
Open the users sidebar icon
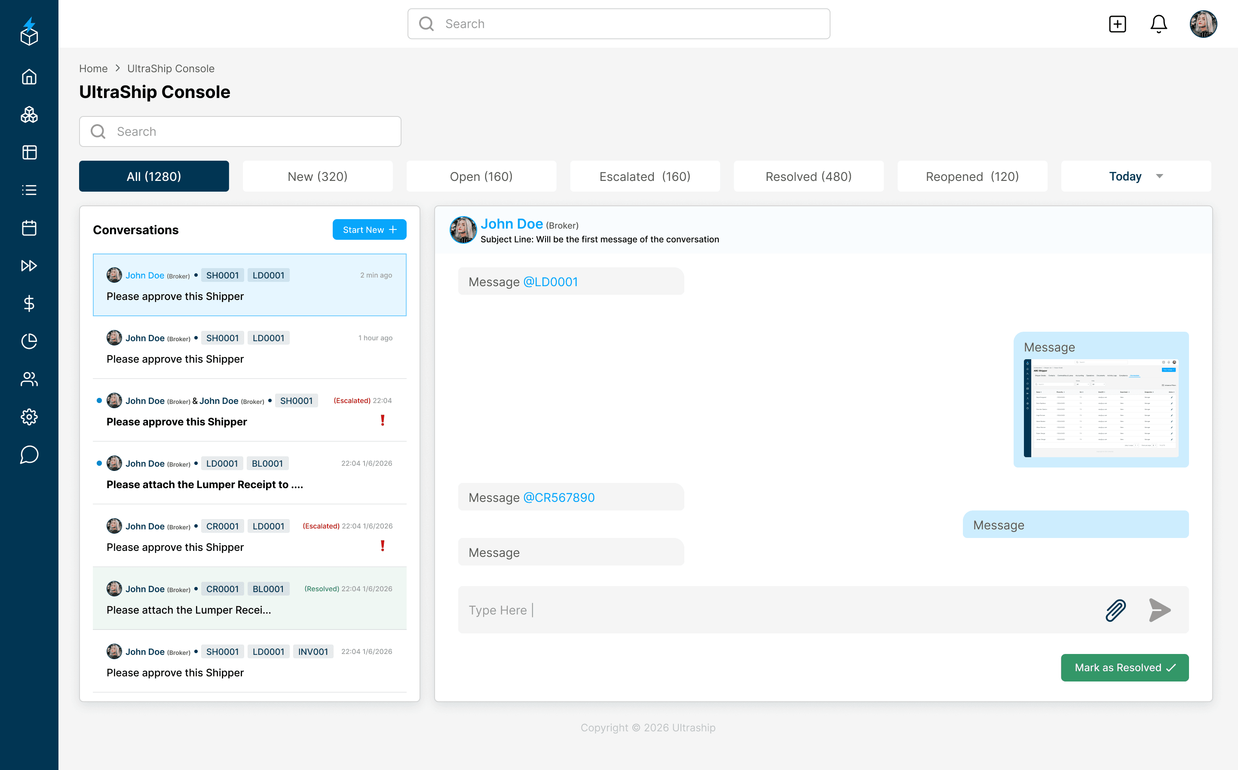(29, 379)
